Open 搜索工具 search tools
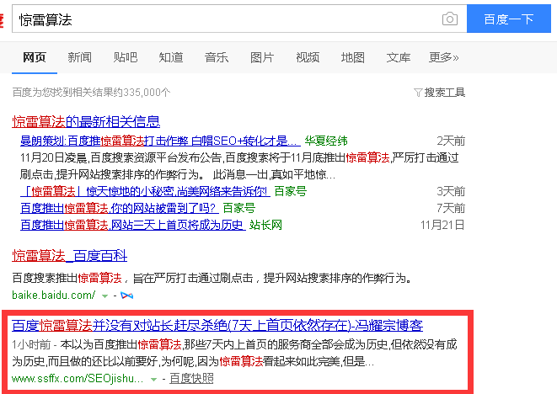The image size is (557, 394). (444, 93)
